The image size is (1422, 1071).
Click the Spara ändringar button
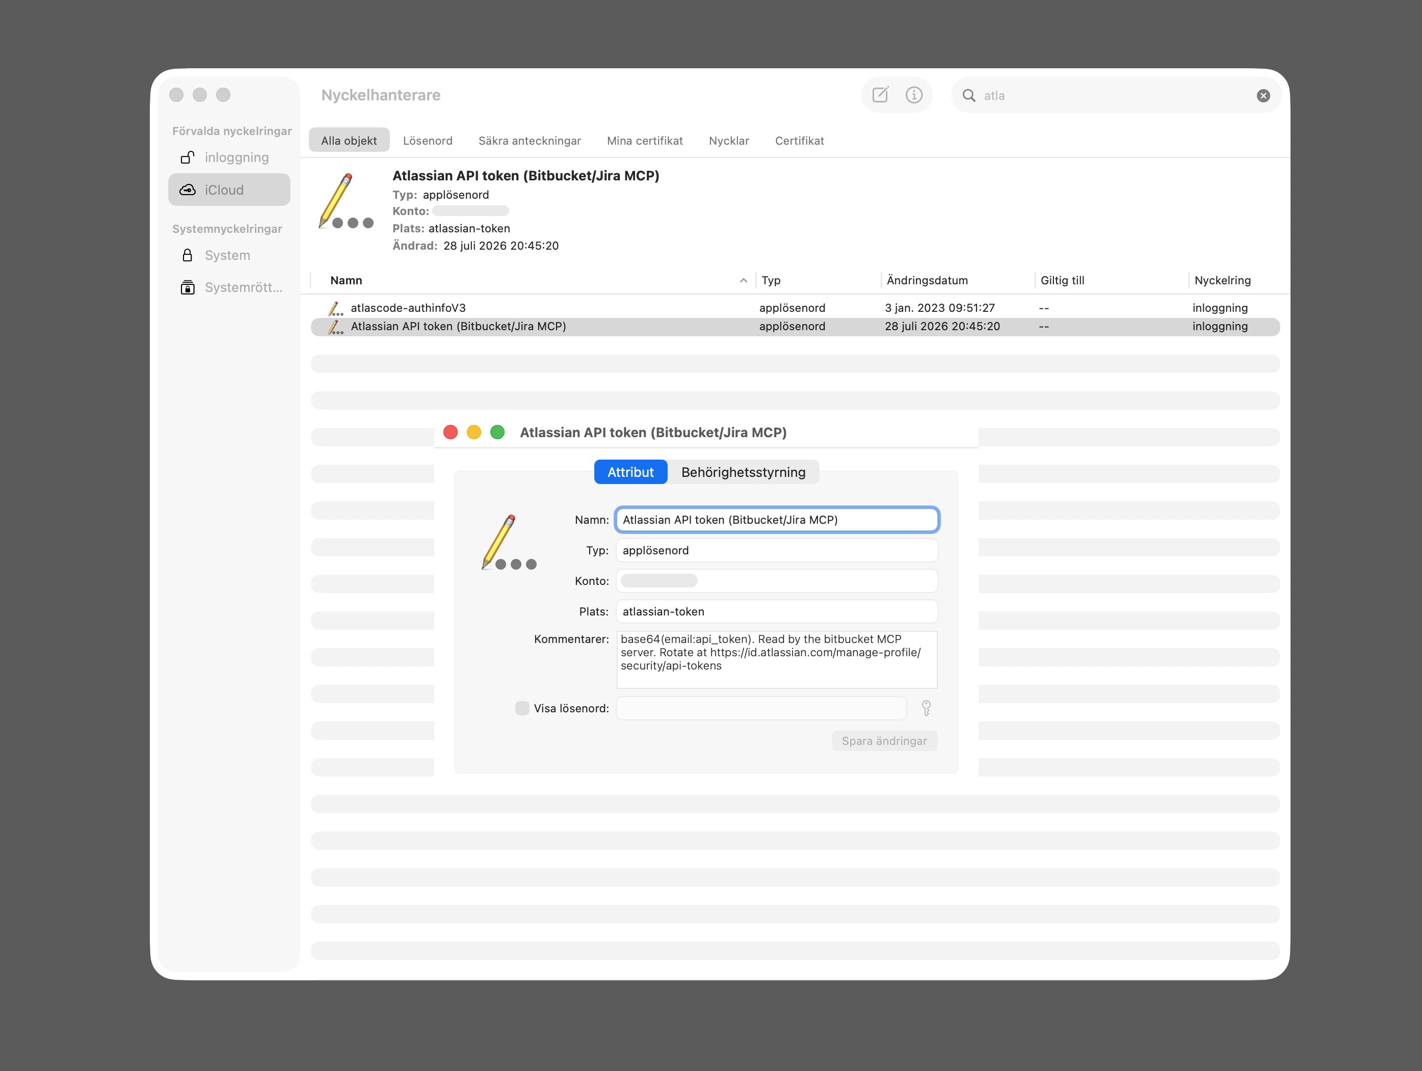[885, 741]
